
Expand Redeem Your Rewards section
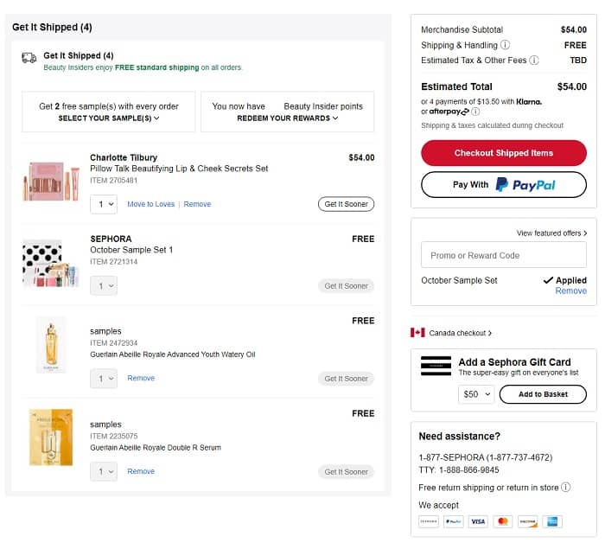(x=288, y=118)
